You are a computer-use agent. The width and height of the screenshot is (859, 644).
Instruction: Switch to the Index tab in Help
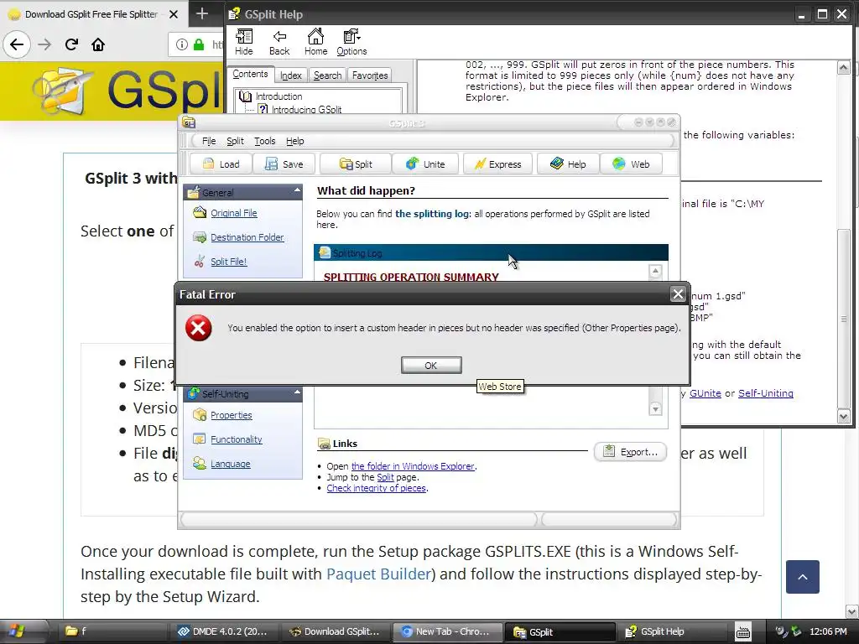click(291, 75)
